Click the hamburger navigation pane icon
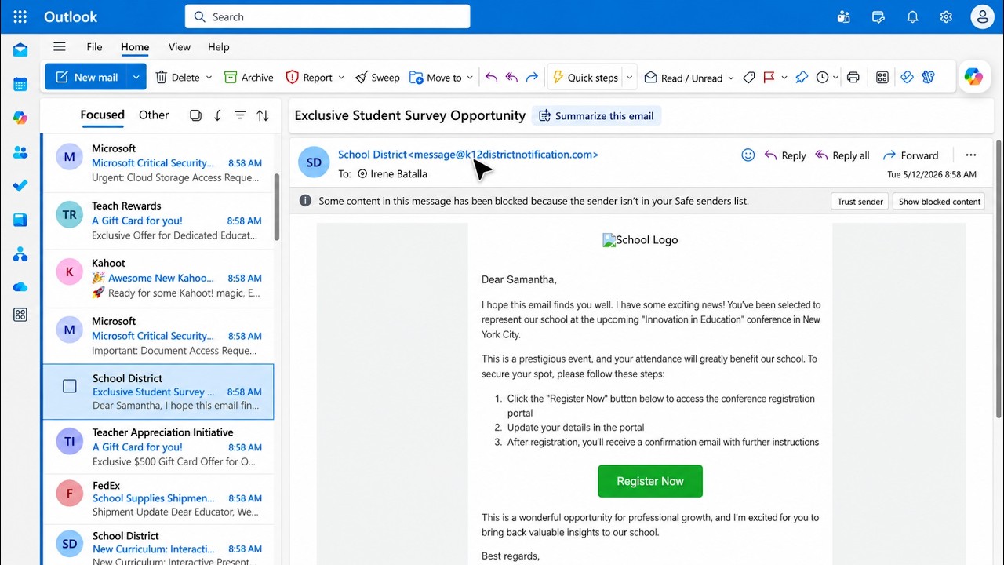Screen dimensions: 1004x565 [60, 47]
